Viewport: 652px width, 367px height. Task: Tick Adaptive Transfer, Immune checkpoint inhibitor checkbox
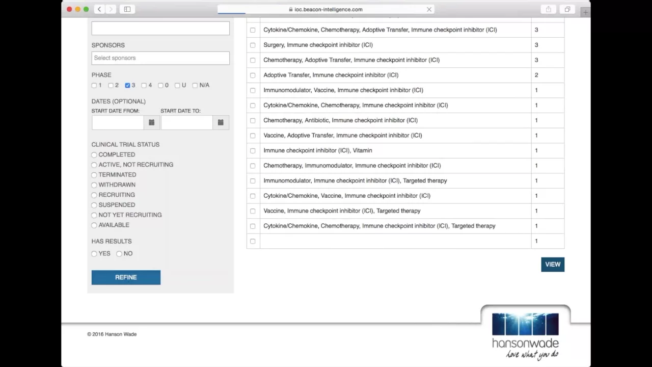(x=253, y=75)
